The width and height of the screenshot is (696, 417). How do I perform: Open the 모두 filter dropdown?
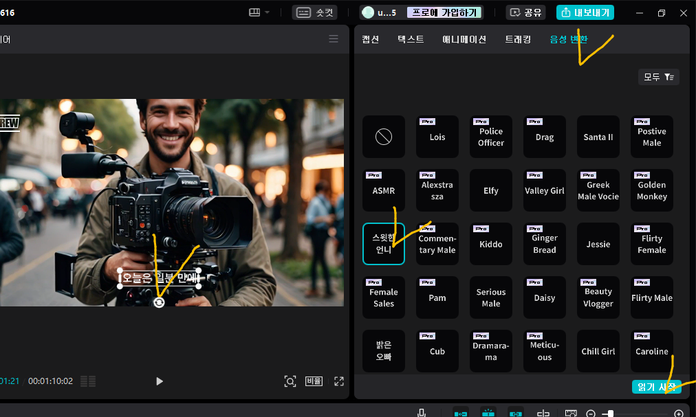tap(658, 77)
